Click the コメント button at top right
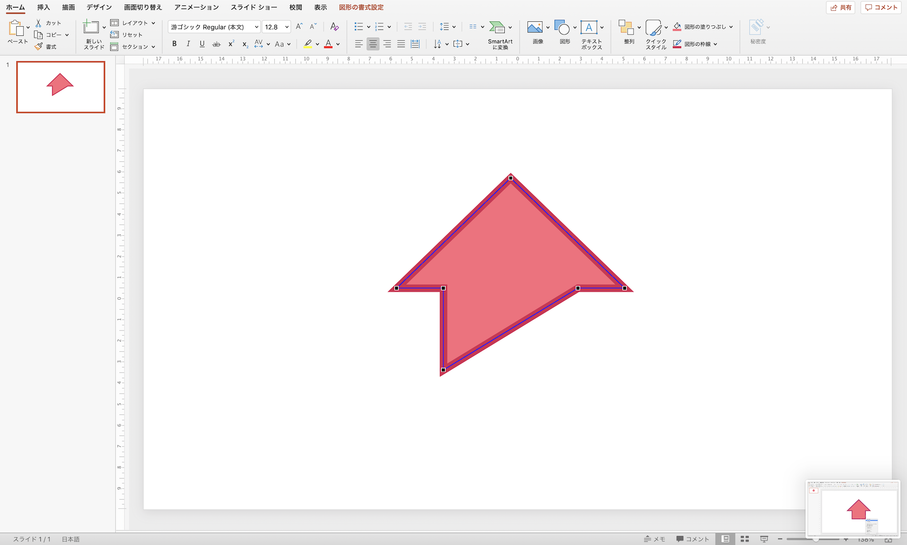Image resolution: width=907 pixels, height=545 pixels. [x=881, y=7]
